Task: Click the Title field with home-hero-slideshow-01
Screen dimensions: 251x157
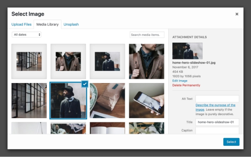Action: point(217,122)
